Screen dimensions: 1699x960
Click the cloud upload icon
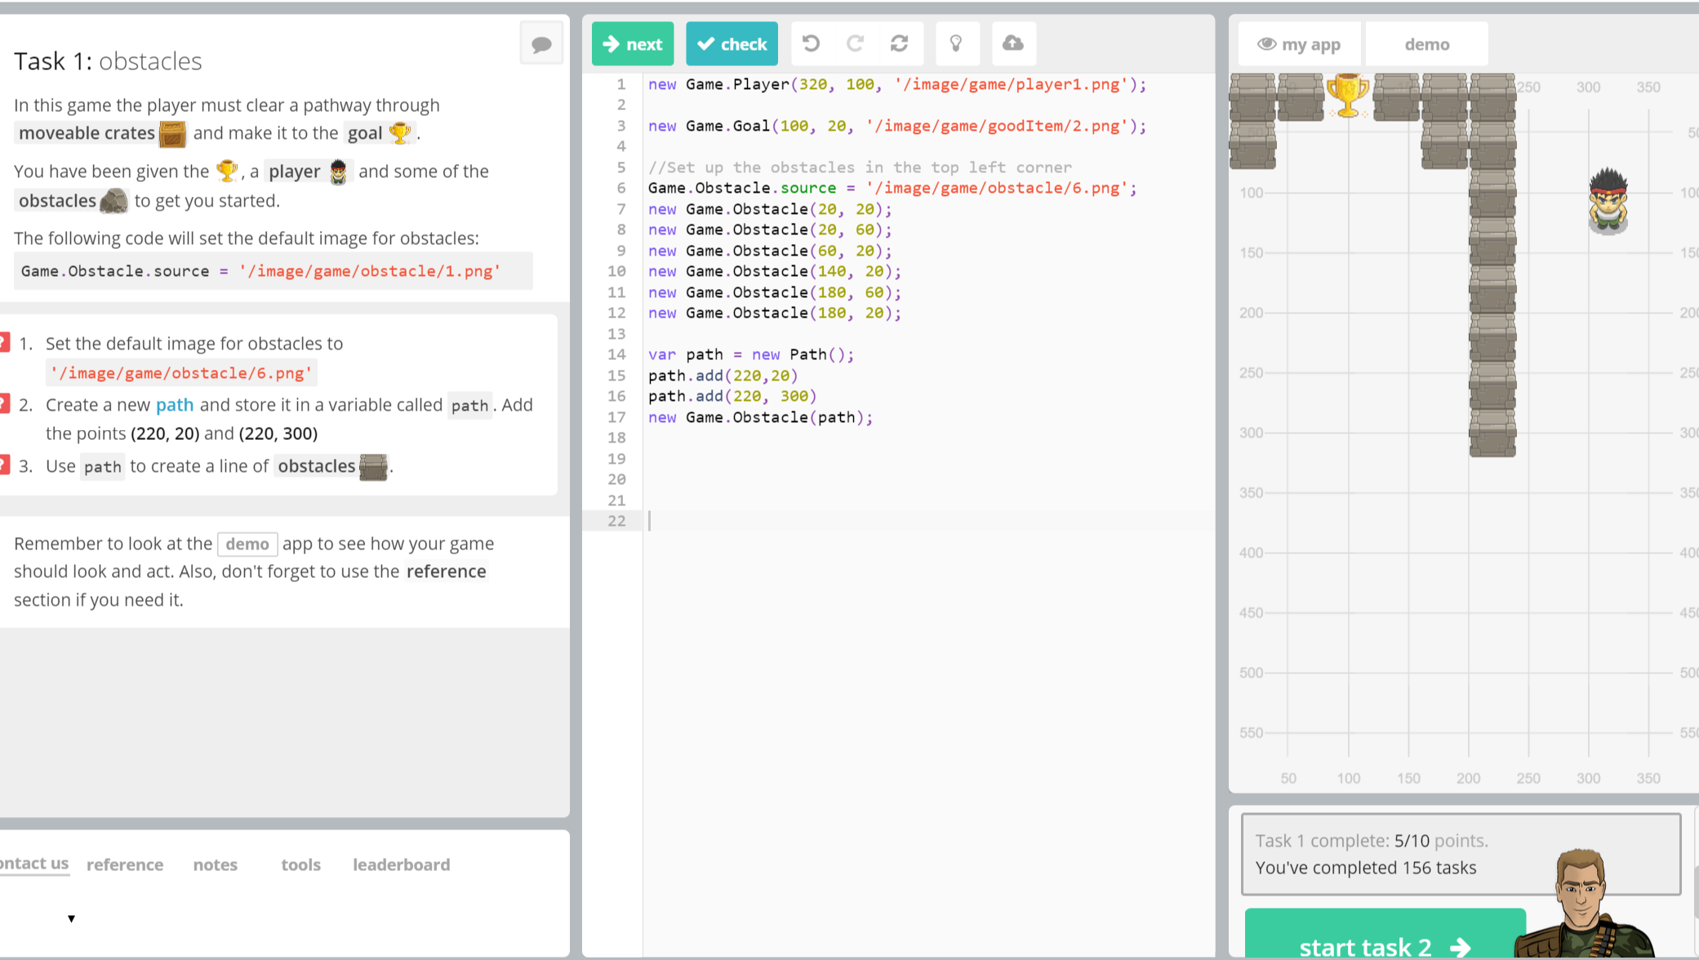pos(1013,43)
